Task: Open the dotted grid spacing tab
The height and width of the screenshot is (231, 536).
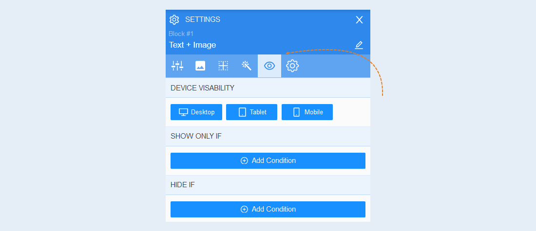Action: tap(223, 66)
